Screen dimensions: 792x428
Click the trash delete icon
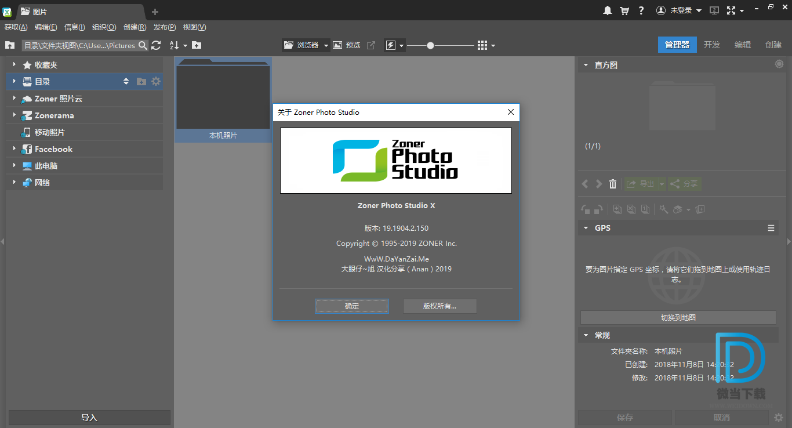coord(613,184)
